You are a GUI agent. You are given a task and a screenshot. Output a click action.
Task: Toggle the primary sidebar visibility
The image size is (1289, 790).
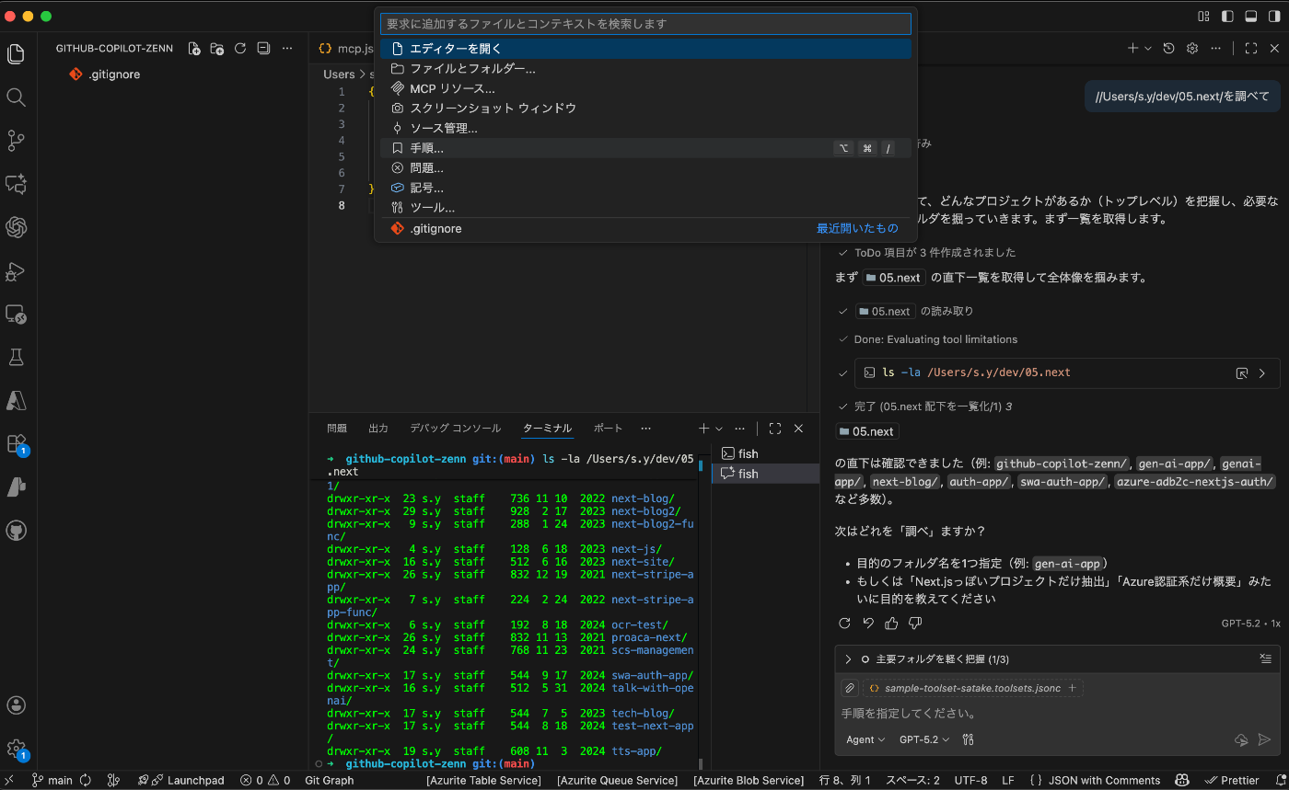click(1227, 17)
